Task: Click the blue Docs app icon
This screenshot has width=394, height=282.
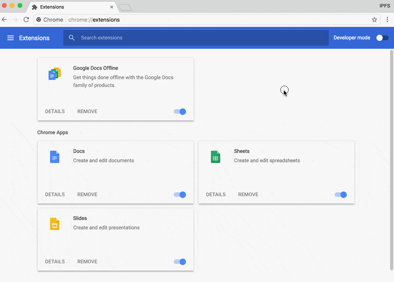Action: point(55,157)
